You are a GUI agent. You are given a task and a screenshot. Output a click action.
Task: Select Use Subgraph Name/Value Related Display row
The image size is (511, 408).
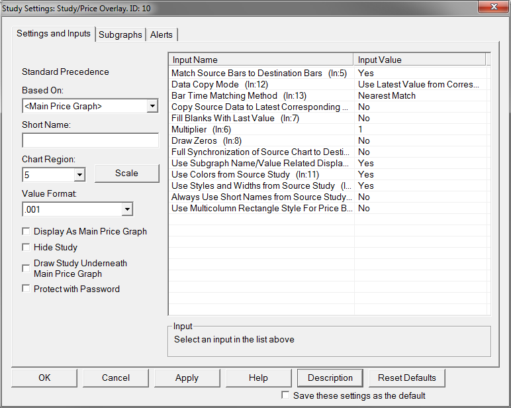329,163
